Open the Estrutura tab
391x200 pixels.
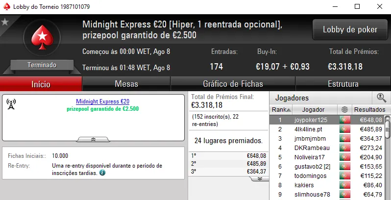(343, 84)
